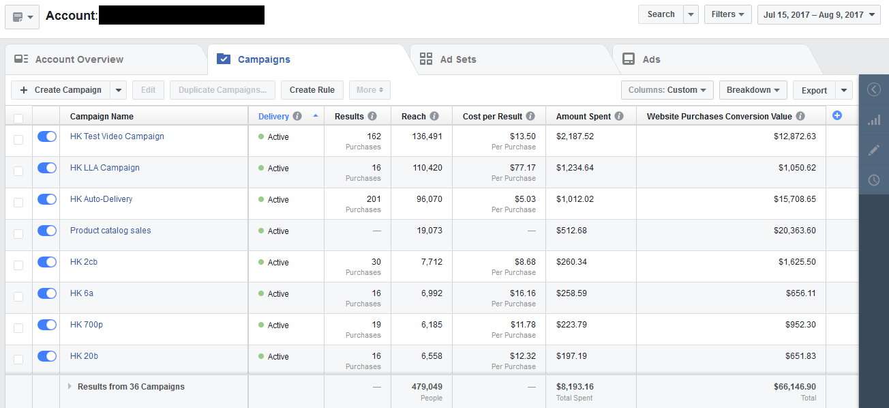Expand the Breakdown dropdown
The width and height of the screenshot is (889, 408).
753,90
